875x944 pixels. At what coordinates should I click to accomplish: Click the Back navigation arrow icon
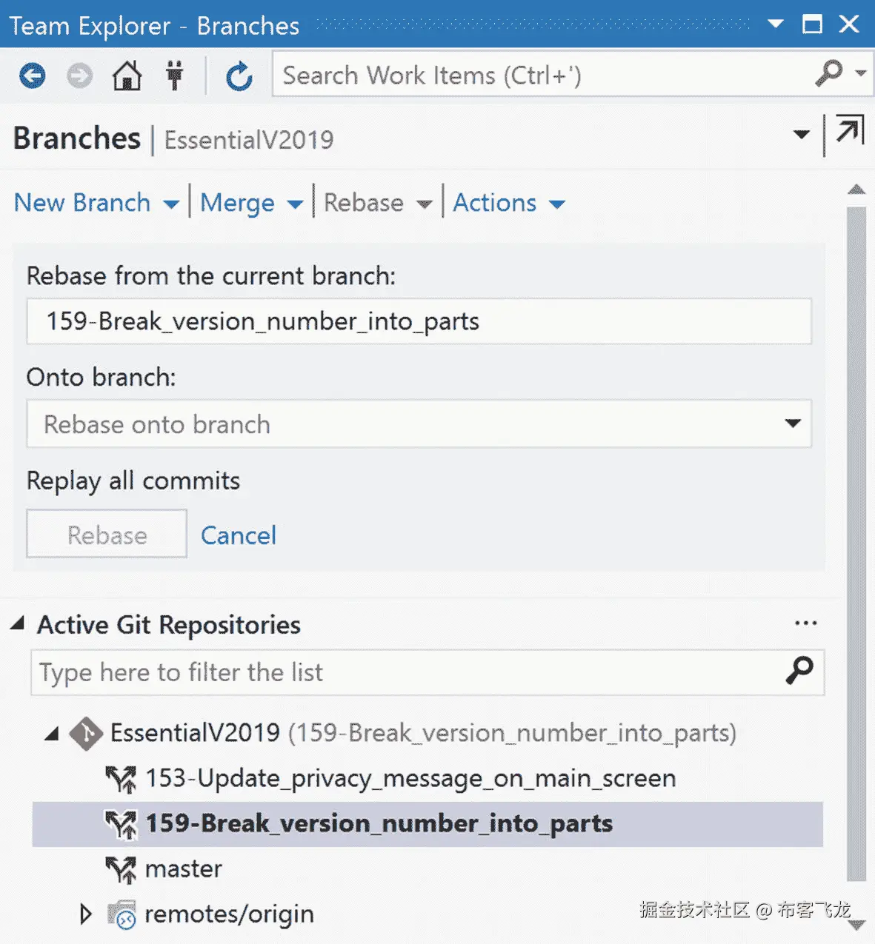[x=32, y=76]
